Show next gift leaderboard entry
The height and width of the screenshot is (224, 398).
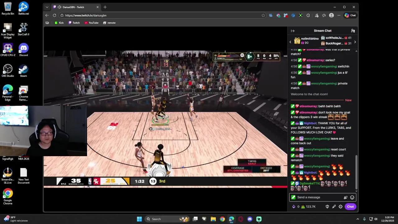pos(355,42)
